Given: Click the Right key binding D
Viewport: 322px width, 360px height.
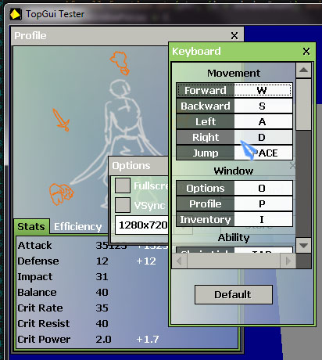Looking at the screenshot, I should pyautogui.click(x=263, y=137).
